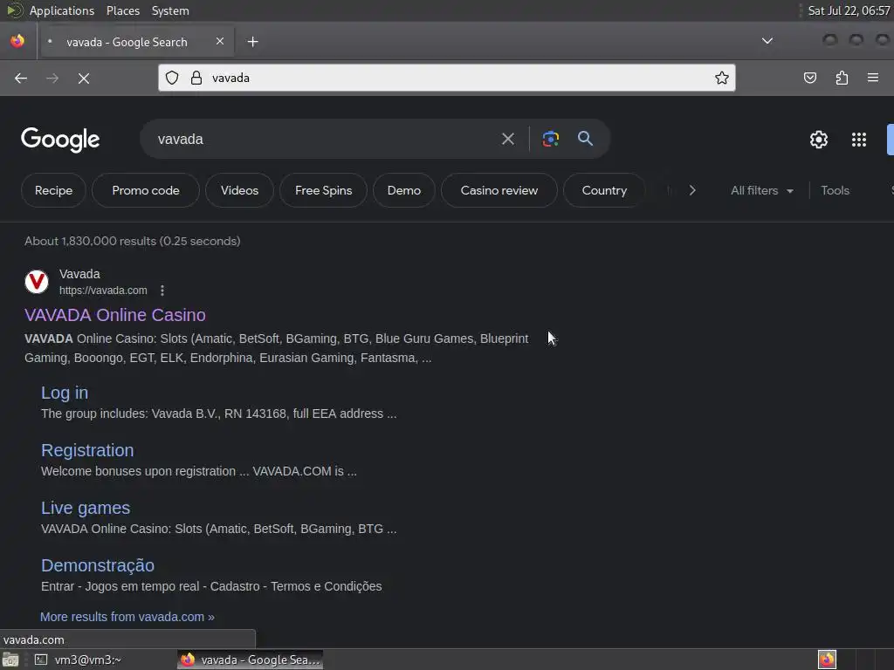Open the VAVADA Online Casino result

pyautogui.click(x=115, y=315)
